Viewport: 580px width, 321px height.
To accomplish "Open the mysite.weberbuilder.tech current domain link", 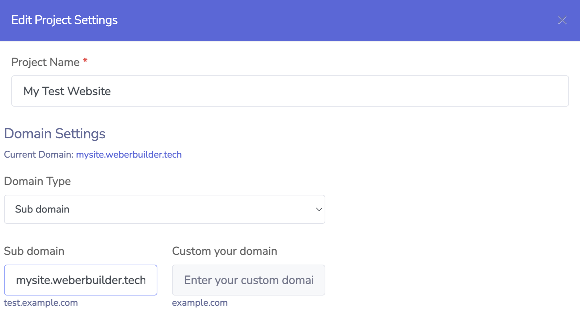I will (x=129, y=155).
